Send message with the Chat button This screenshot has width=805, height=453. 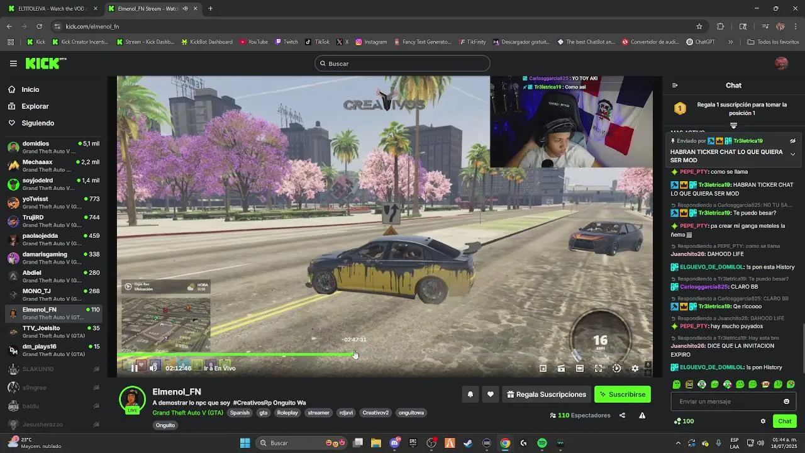click(784, 421)
